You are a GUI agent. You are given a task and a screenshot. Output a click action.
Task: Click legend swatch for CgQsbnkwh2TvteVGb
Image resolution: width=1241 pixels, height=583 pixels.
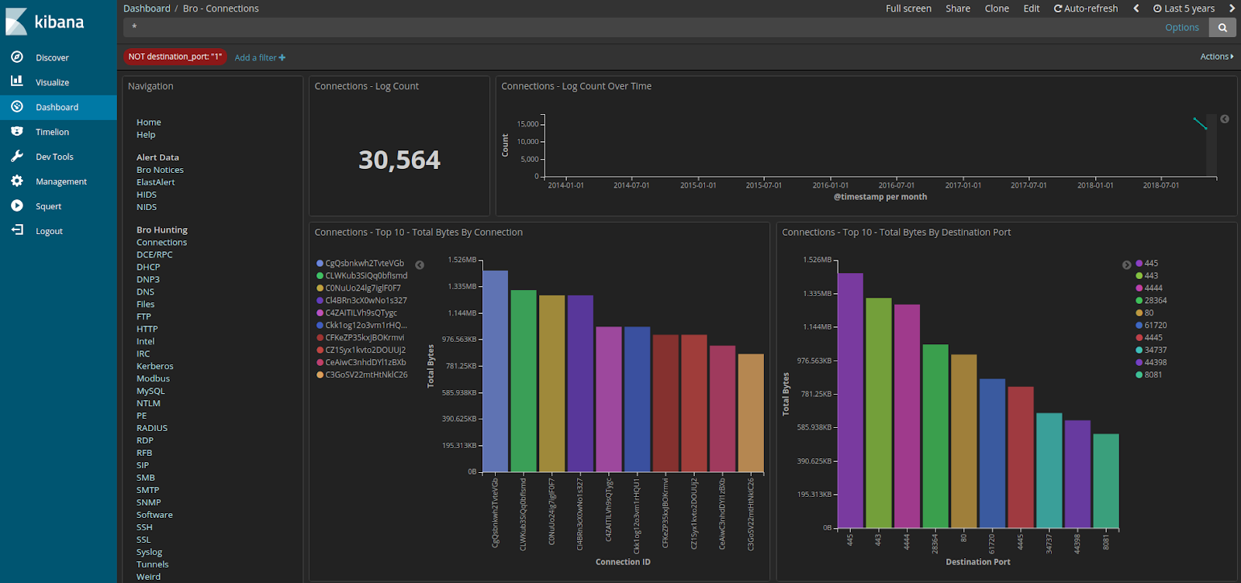(x=320, y=264)
